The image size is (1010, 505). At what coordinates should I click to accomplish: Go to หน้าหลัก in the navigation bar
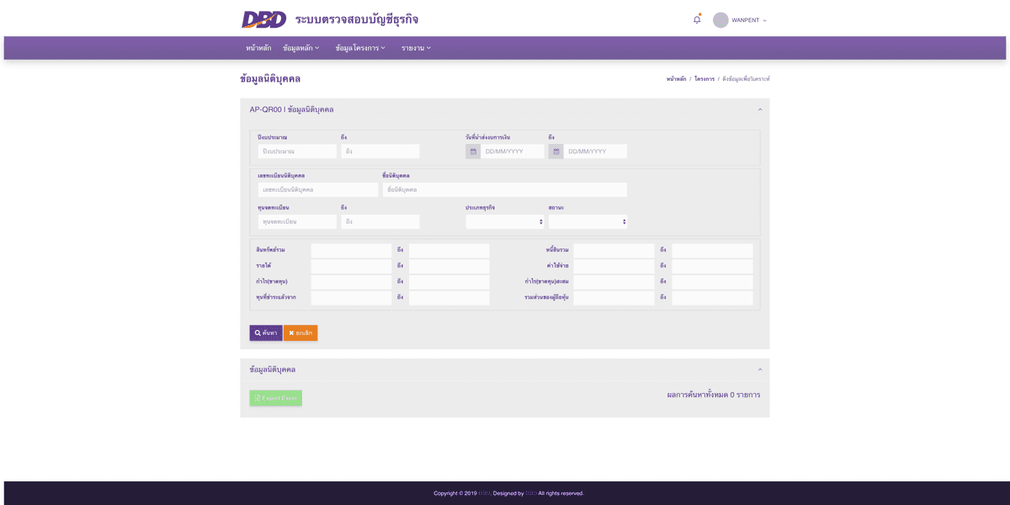point(258,48)
